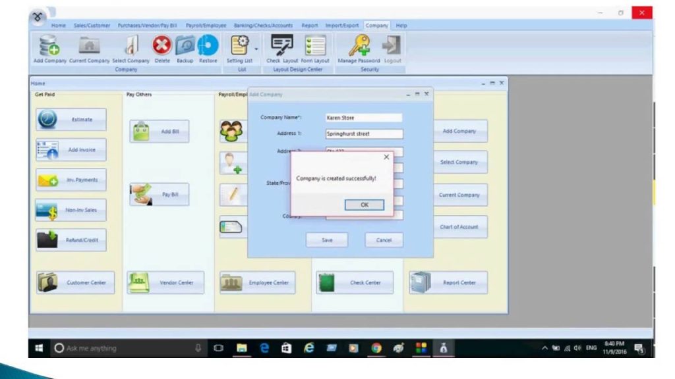This screenshot has width=675, height=379.
Task: Switch to Sales/Customer tab
Action: (92, 26)
